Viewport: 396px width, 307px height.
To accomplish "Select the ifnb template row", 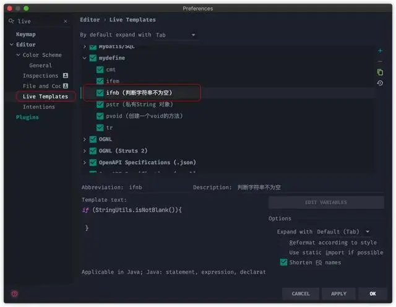I will [227, 93].
